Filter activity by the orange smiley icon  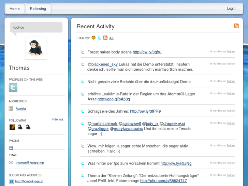click(93, 38)
